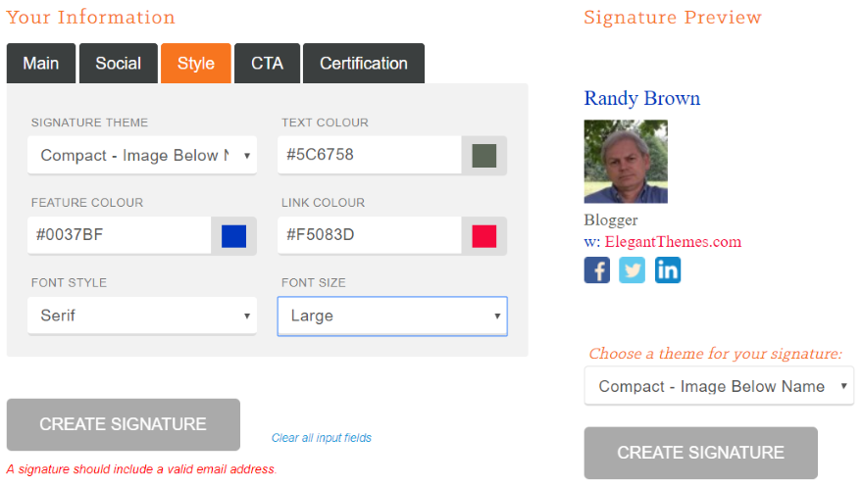The image size is (863, 487).
Task: Open the Signature Theme dropdown
Action: click(x=142, y=156)
